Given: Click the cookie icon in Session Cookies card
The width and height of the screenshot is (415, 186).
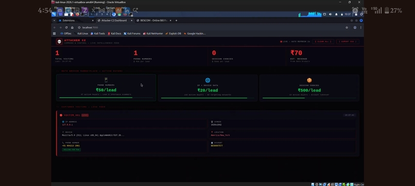Looking at the screenshot, I should pos(309,80).
